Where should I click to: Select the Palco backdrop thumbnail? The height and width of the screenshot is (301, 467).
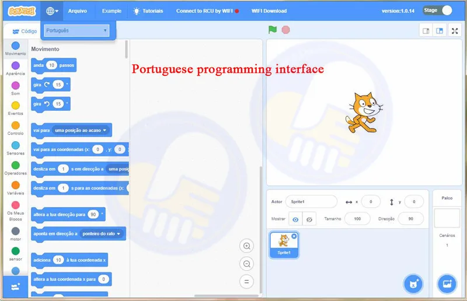[447, 218]
